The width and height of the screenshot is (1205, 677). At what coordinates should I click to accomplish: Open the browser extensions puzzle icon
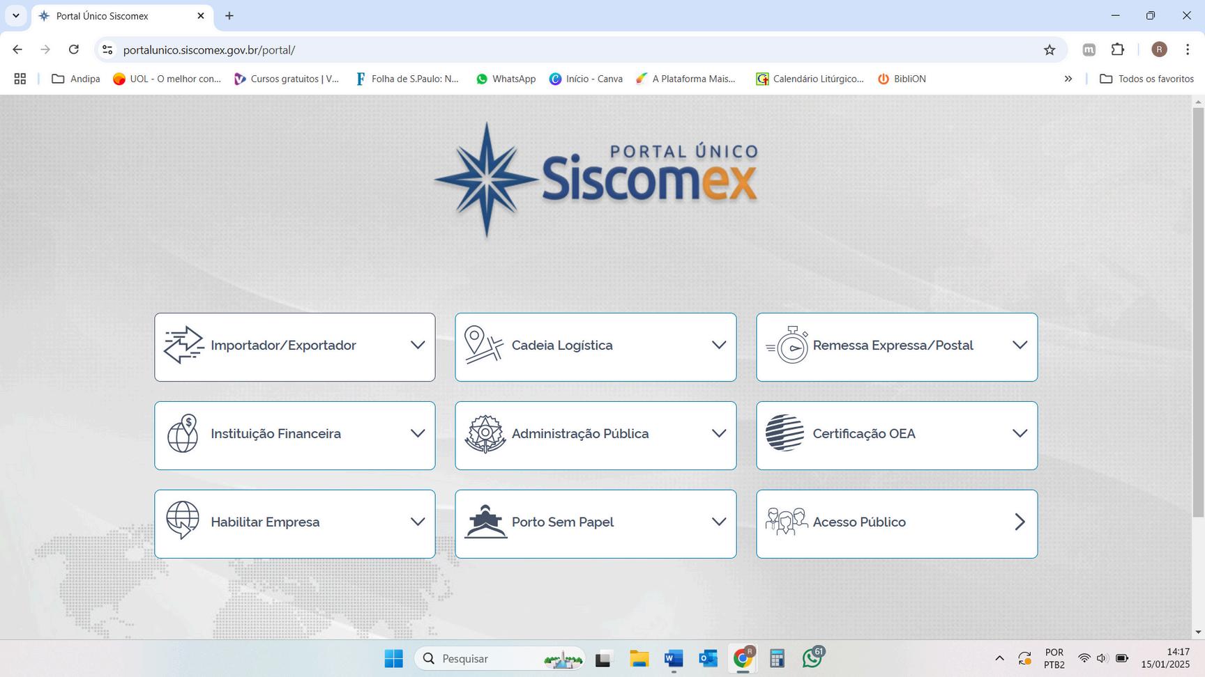1118,49
